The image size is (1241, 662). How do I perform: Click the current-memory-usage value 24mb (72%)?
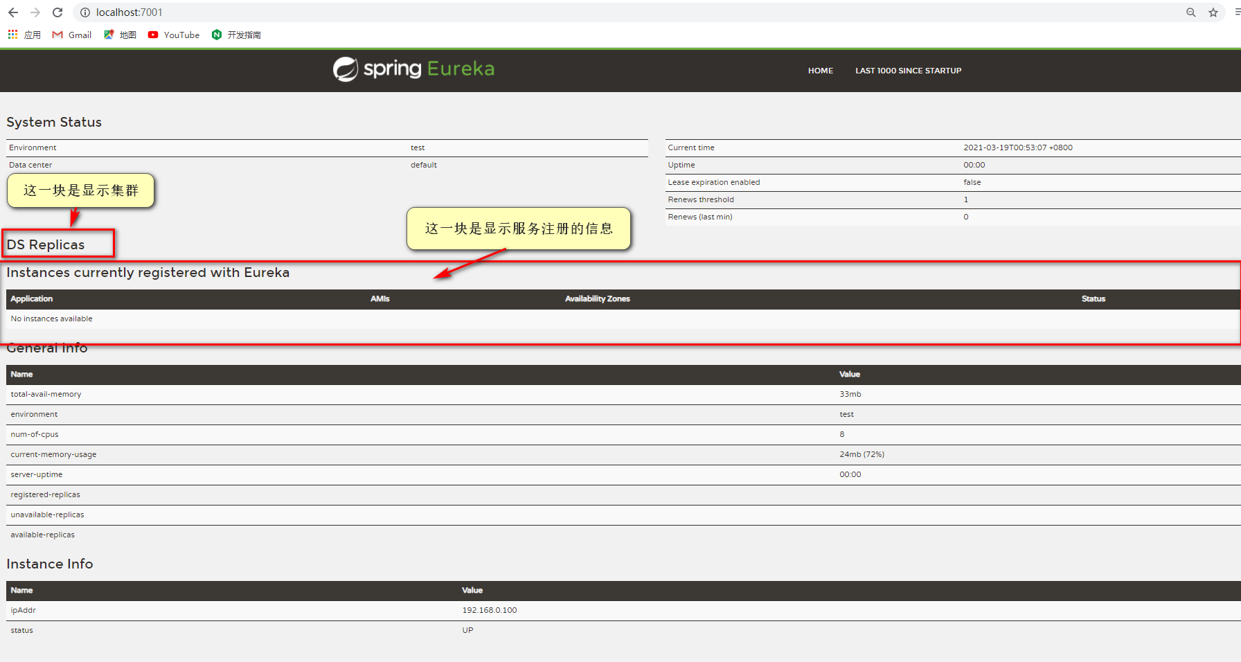click(862, 454)
